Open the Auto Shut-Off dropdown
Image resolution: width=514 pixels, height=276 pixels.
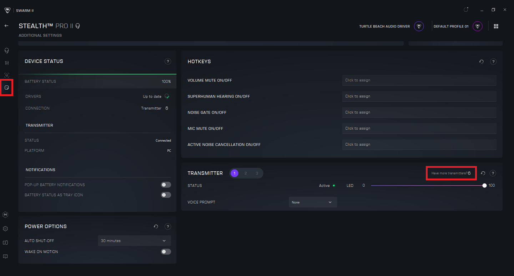tap(135, 241)
